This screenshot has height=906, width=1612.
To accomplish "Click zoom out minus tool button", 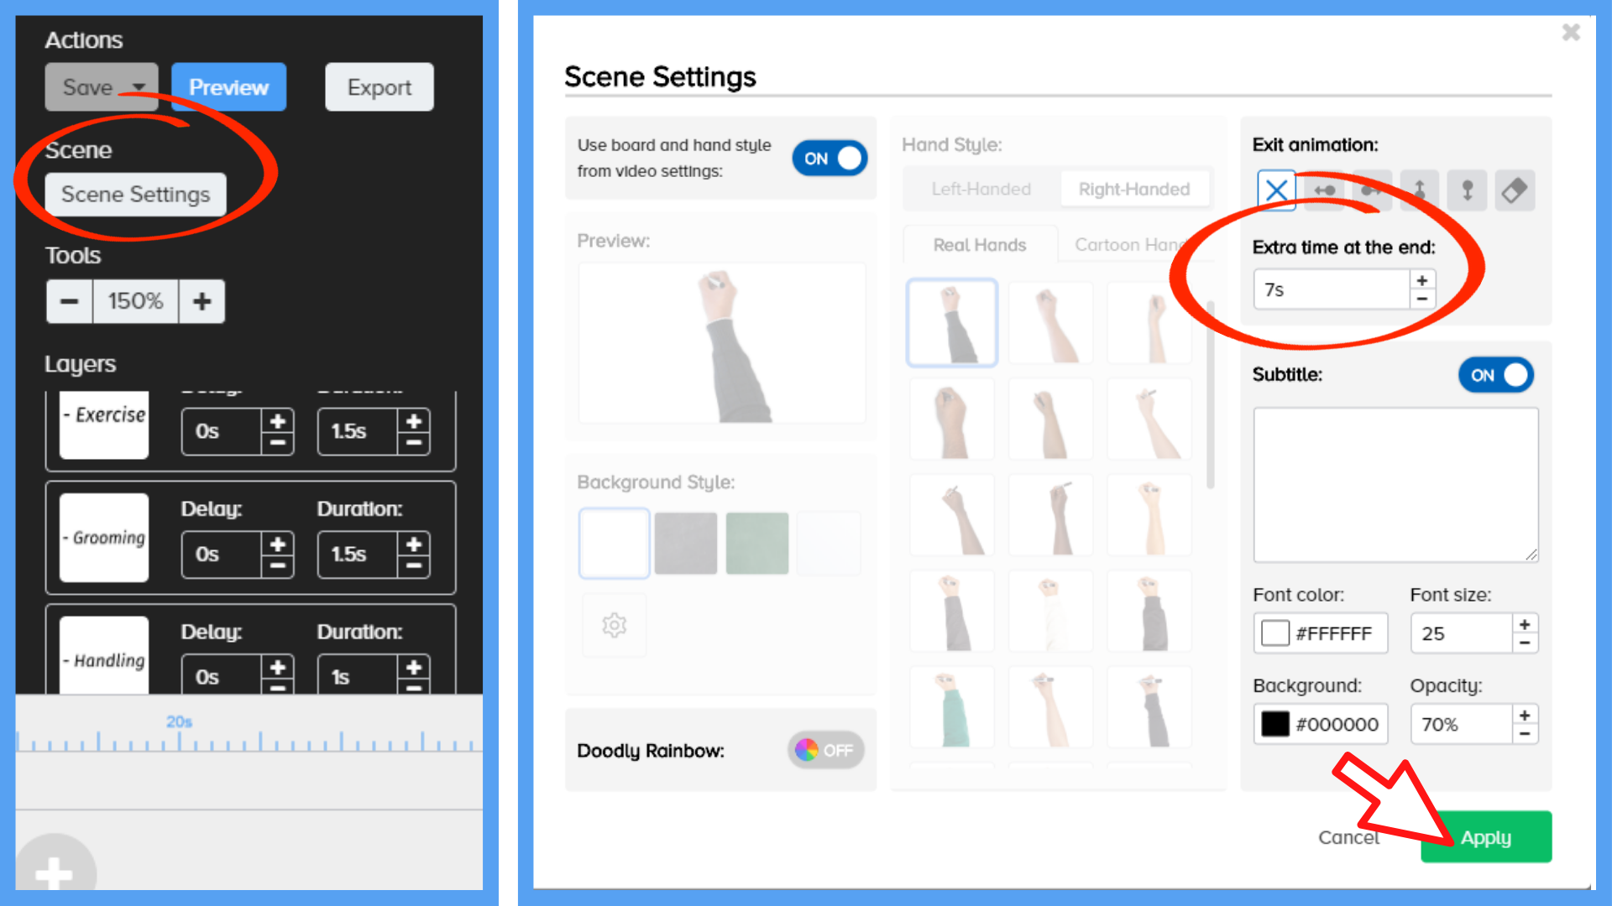I will coord(70,301).
